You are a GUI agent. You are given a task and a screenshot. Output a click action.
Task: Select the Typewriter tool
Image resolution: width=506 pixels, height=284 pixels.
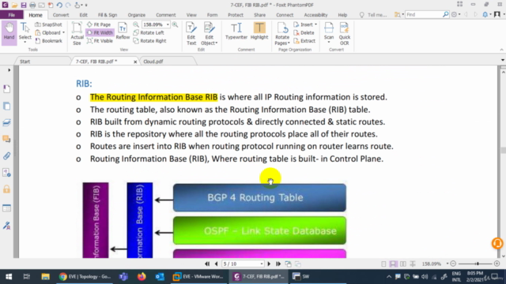(236, 32)
